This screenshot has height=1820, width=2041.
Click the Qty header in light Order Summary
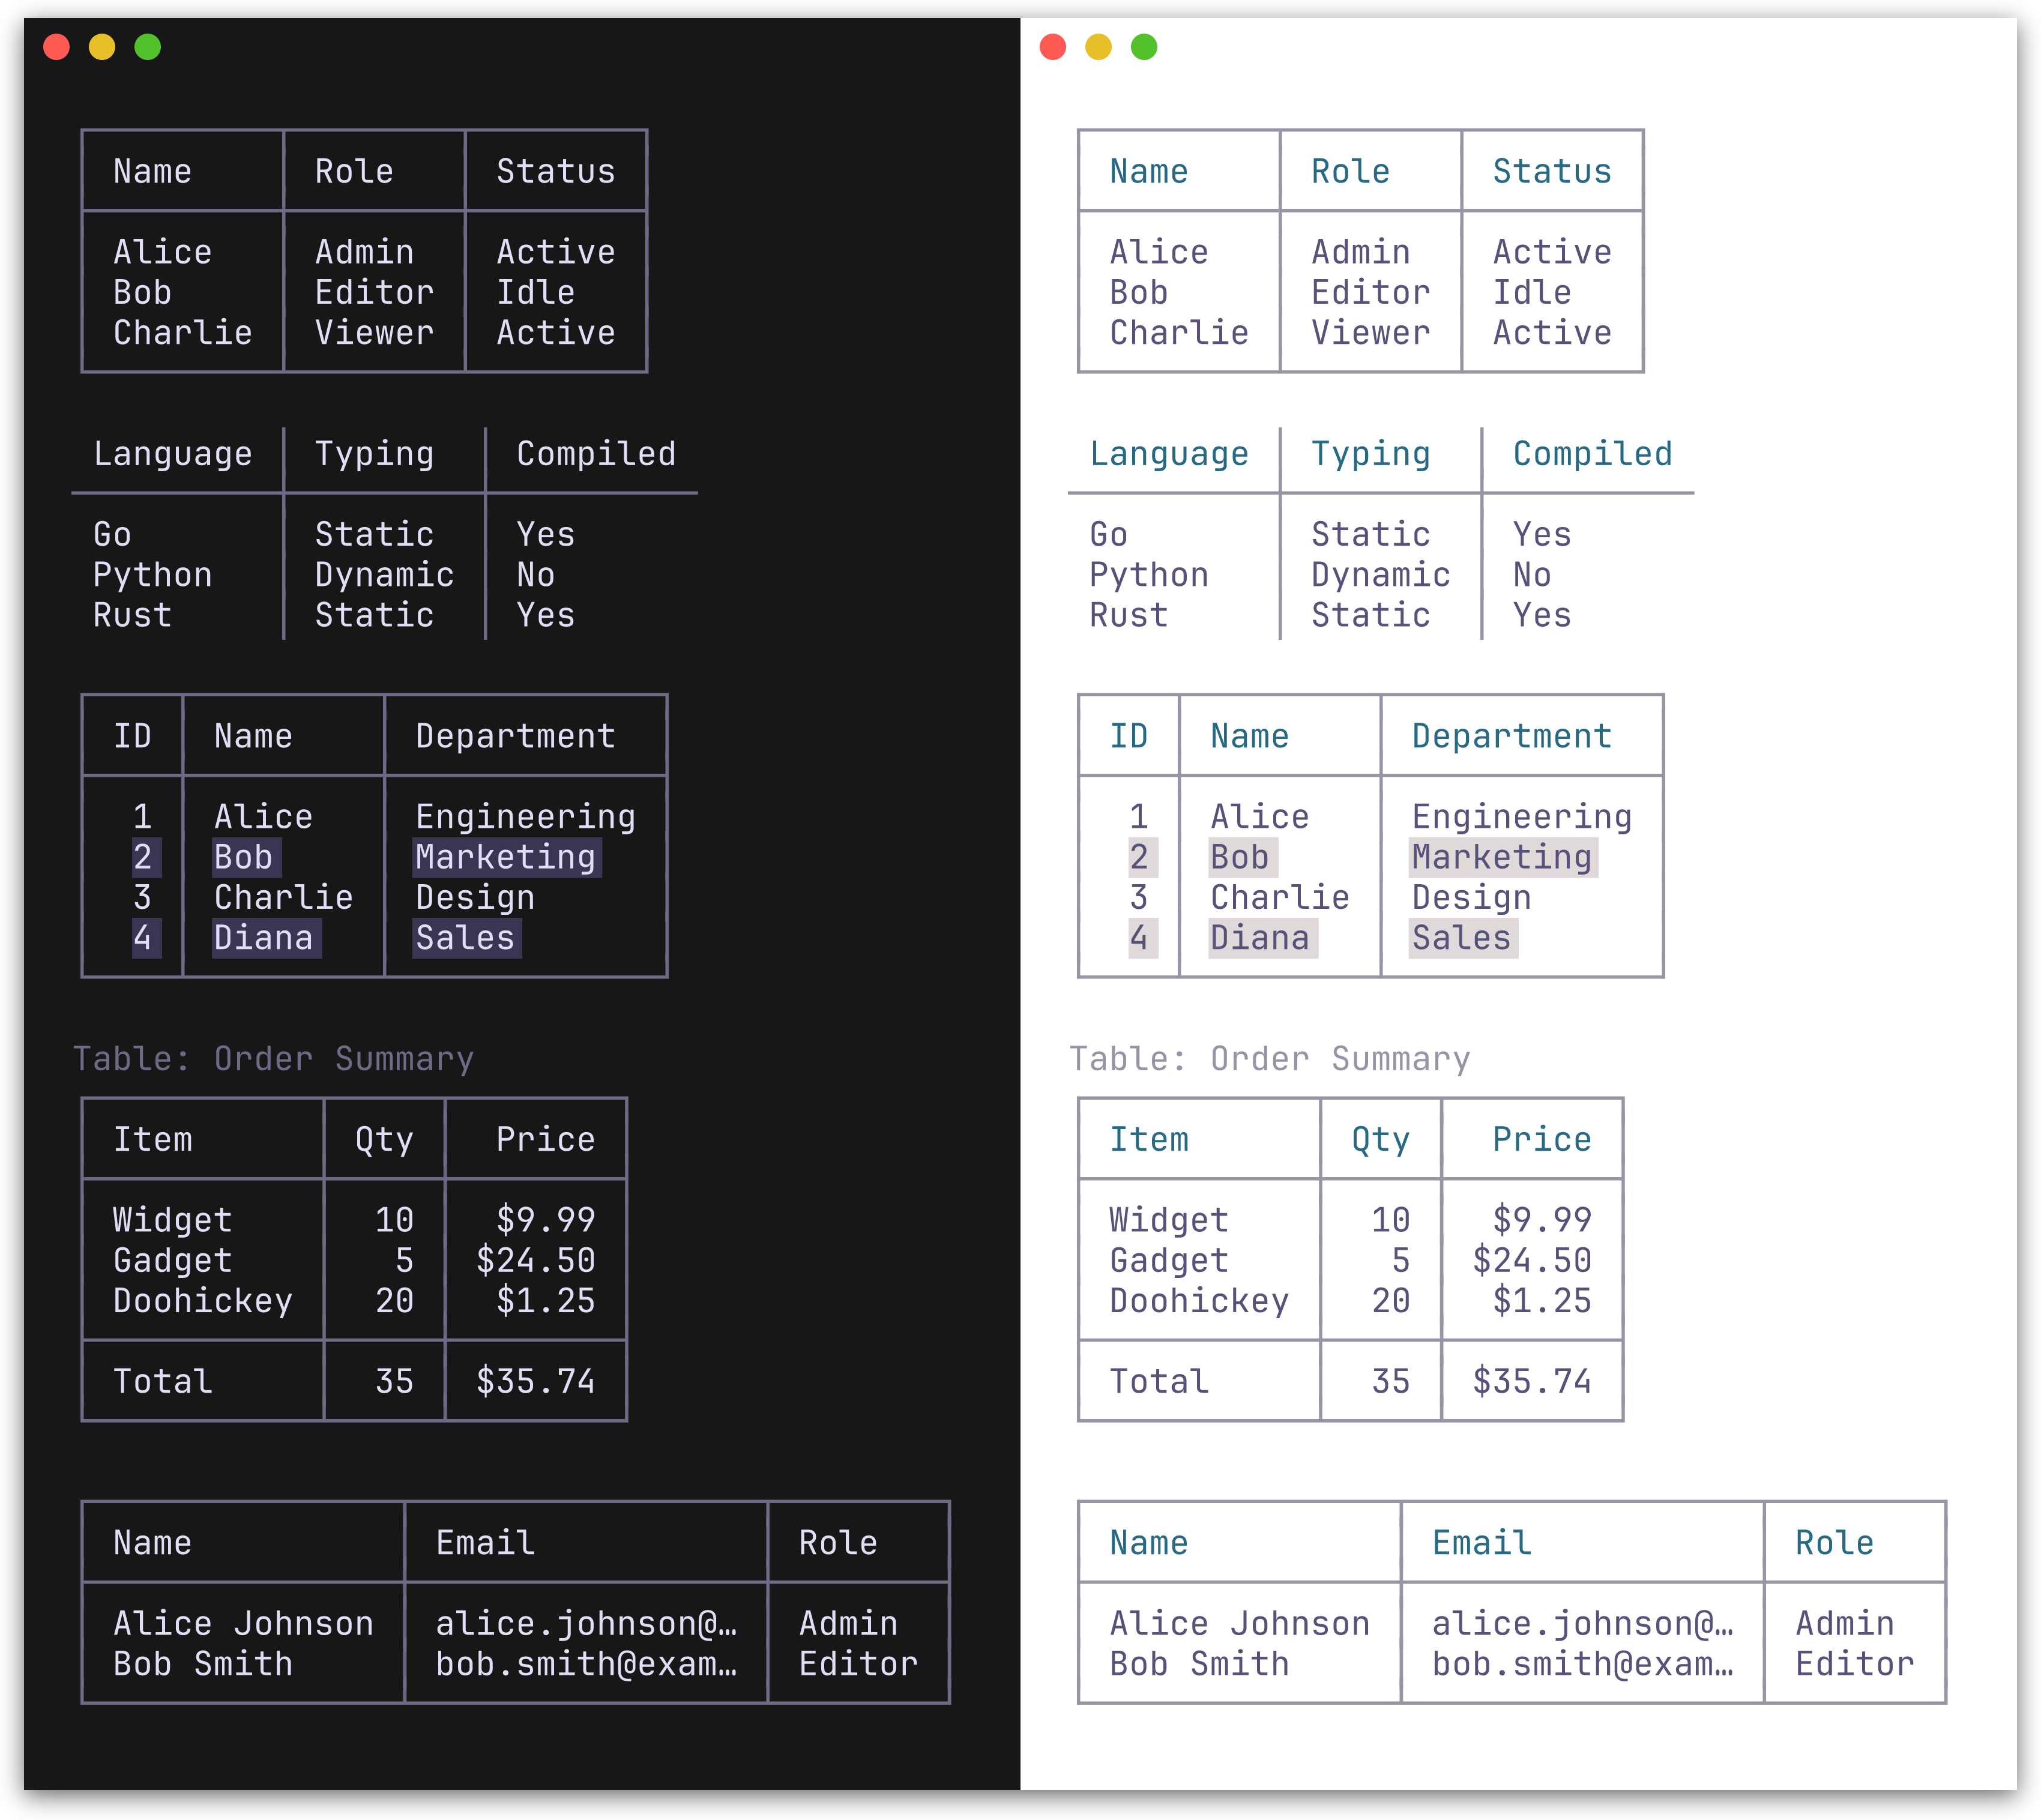click(1381, 1138)
